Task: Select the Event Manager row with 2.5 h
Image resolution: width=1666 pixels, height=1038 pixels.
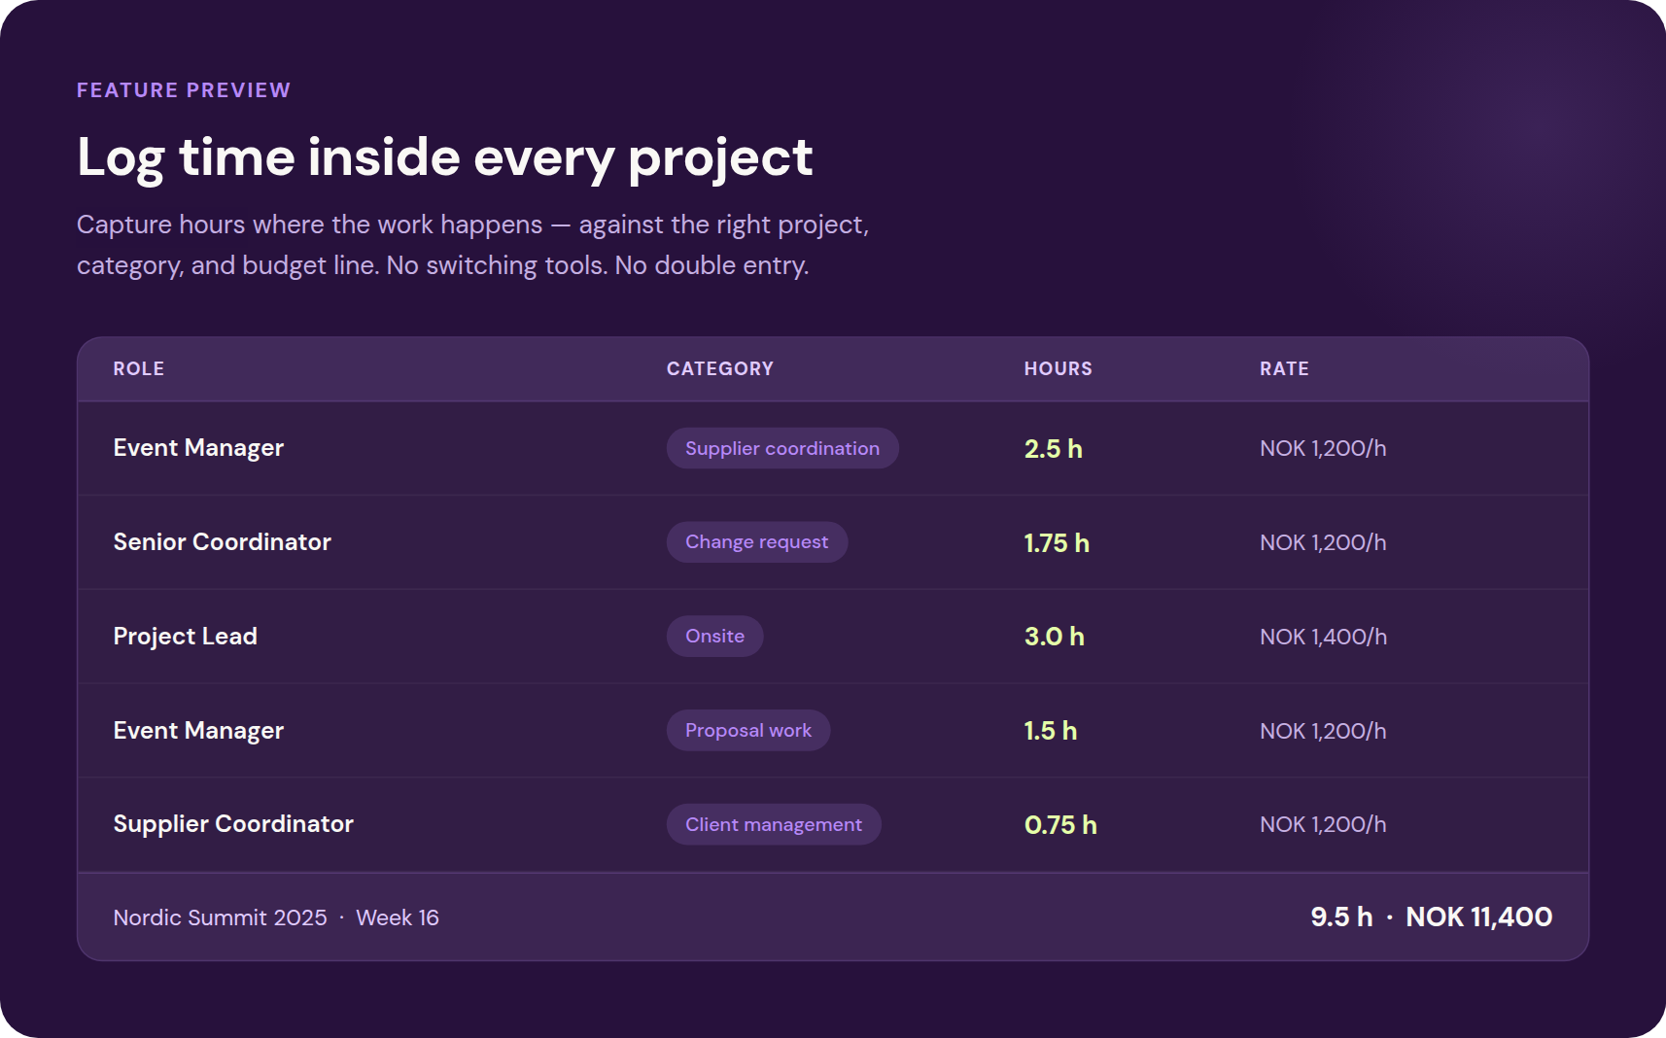Action: click(x=198, y=448)
